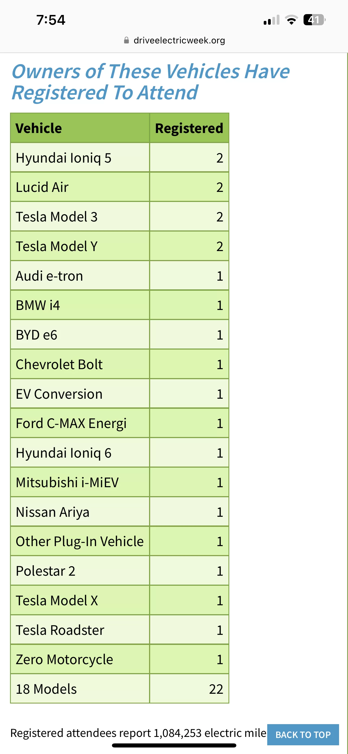Image resolution: width=348 pixels, height=754 pixels.
Task: Click the Registered column header
Action: point(189,128)
